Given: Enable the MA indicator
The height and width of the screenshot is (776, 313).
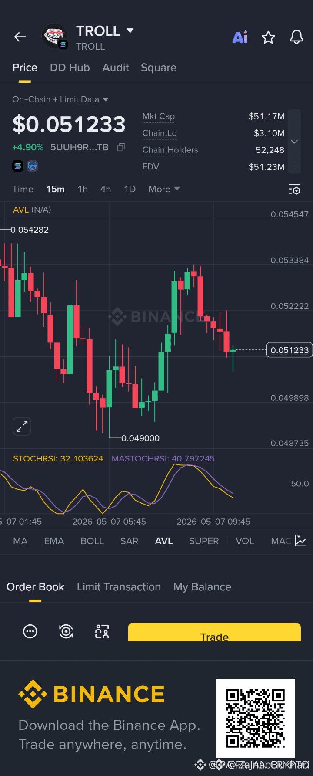Looking at the screenshot, I should click(x=20, y=541).
